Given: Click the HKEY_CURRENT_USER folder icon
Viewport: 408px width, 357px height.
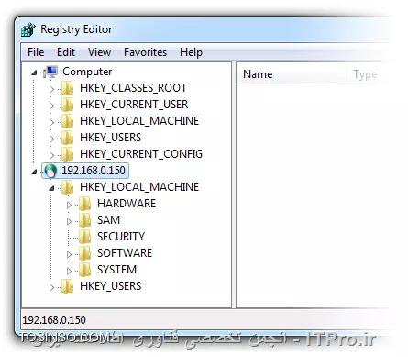Looking at the screenshot, I should pos(67,105).
